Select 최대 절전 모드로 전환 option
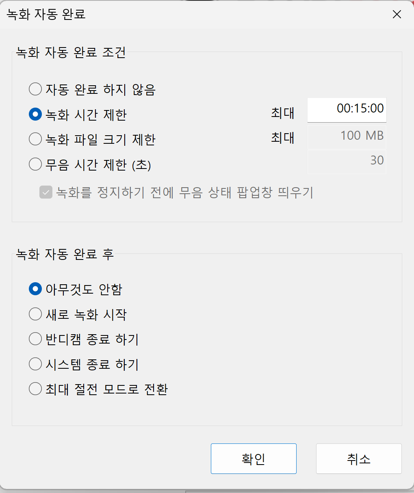 click(35, 389)
